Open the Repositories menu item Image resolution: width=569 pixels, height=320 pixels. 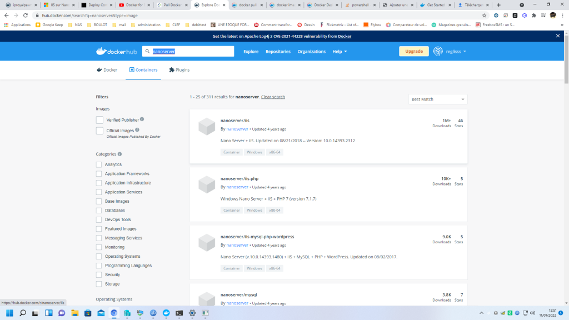tap(278, 52)
